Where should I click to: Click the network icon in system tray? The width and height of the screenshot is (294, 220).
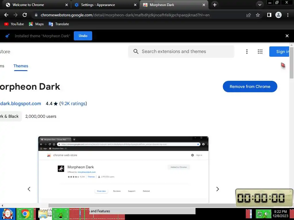(x=260, y=214)
